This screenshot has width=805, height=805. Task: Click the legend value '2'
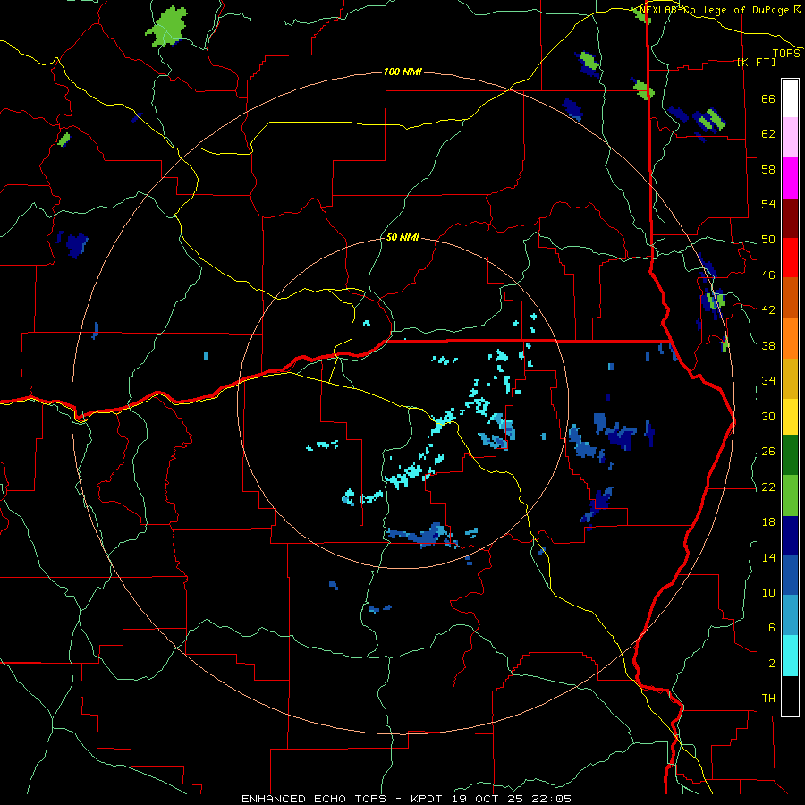771,664
